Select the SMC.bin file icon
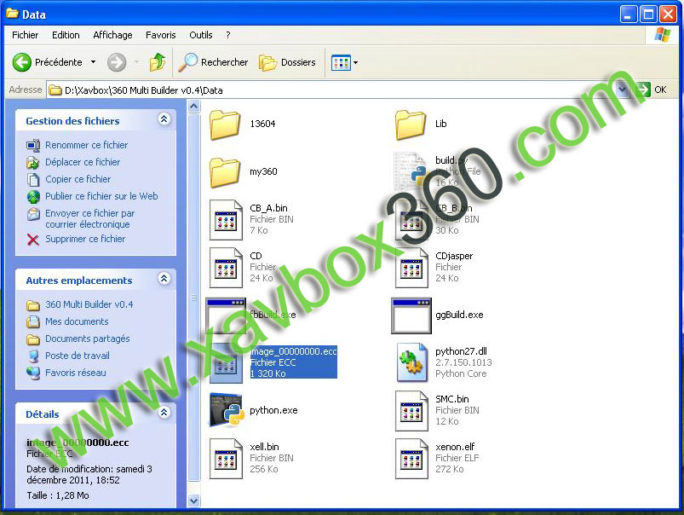The width and height of the screenshot is (684, 515). (x=411, y=411)
